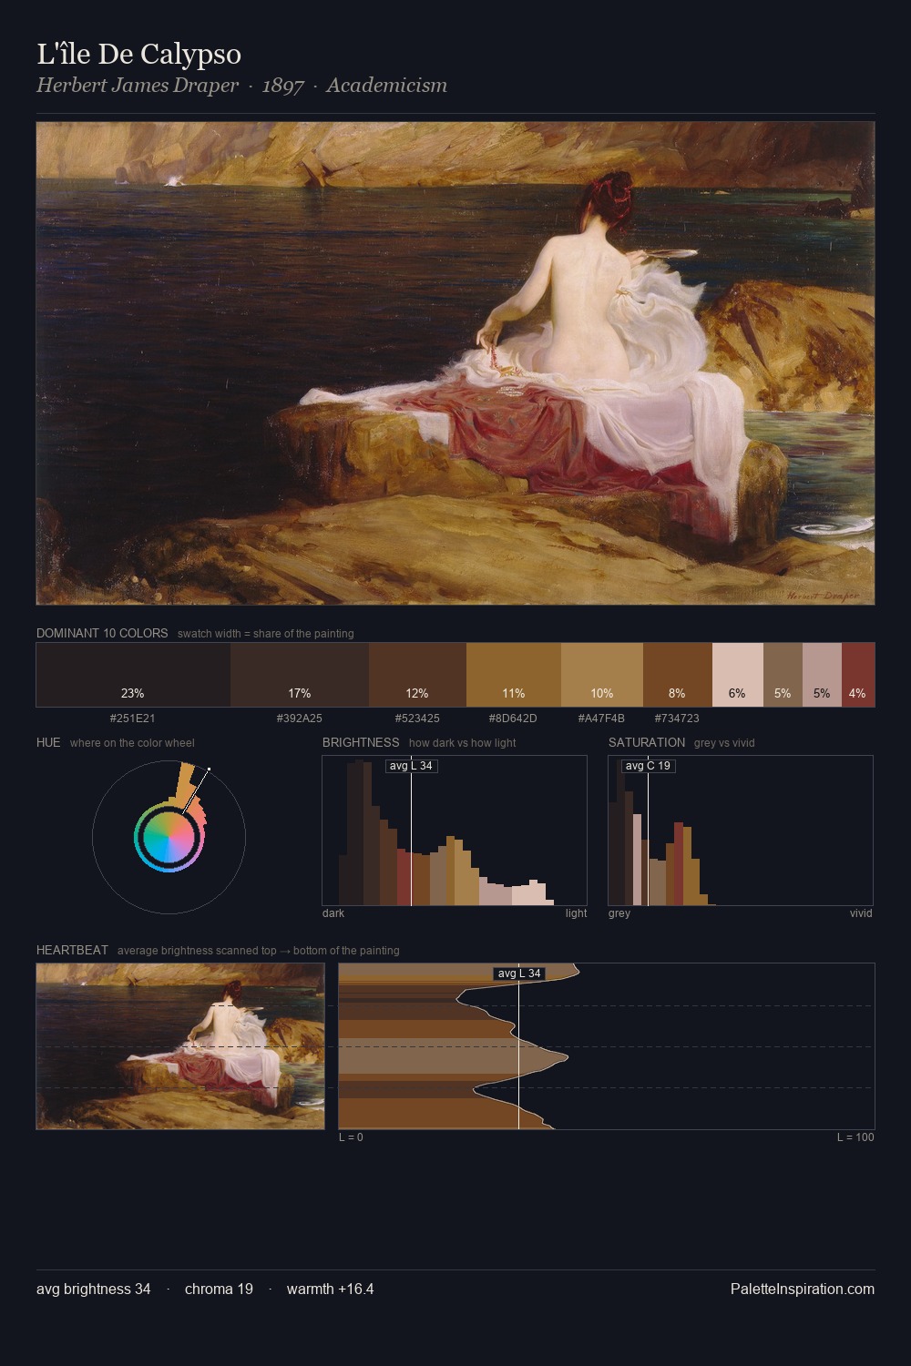Select the #8D642D swatch at 11%
The width and height of the screenshot is (911, 1366).
tap(514, 675)
